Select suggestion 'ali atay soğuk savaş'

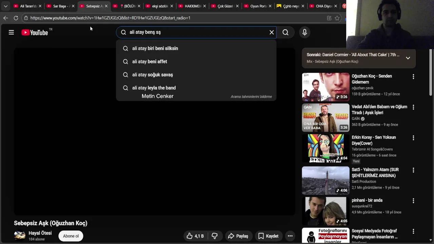[x=196, y=75]
